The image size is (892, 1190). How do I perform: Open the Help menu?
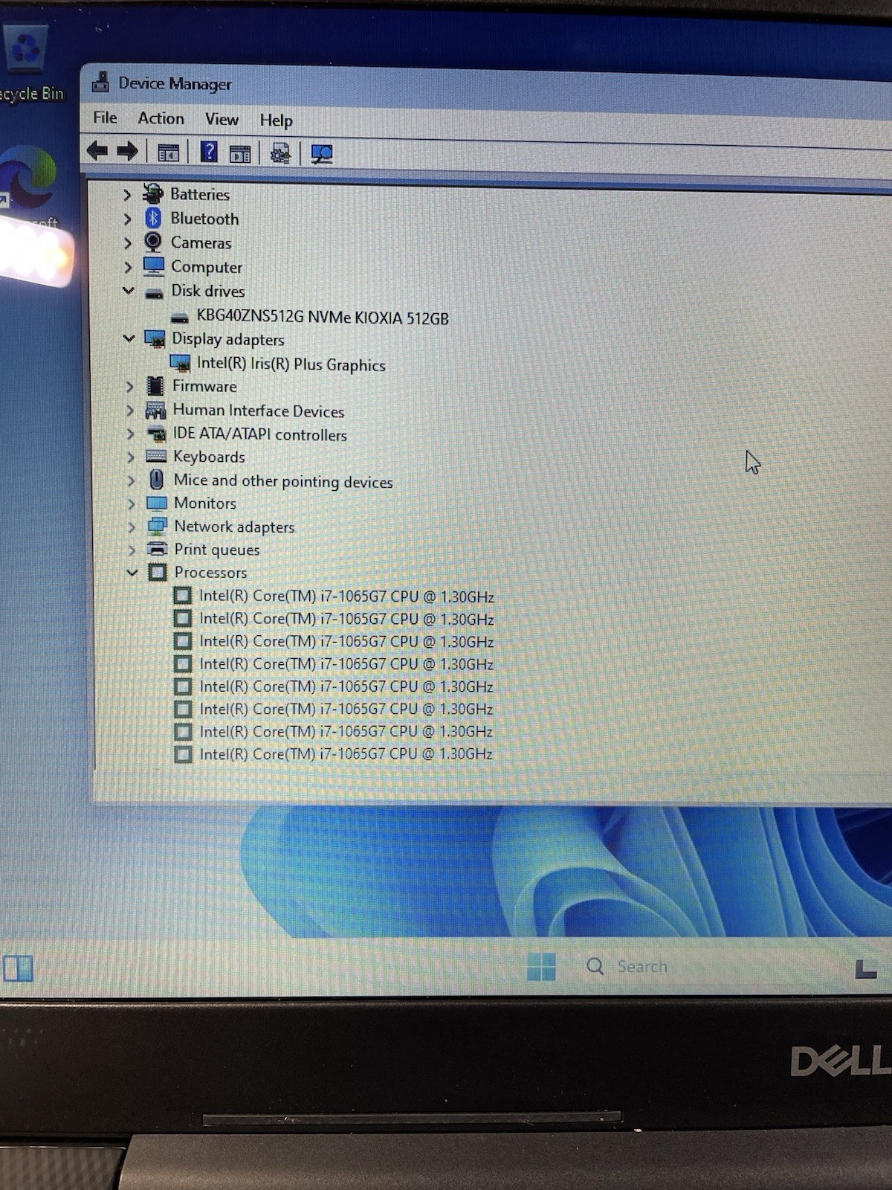276,120
